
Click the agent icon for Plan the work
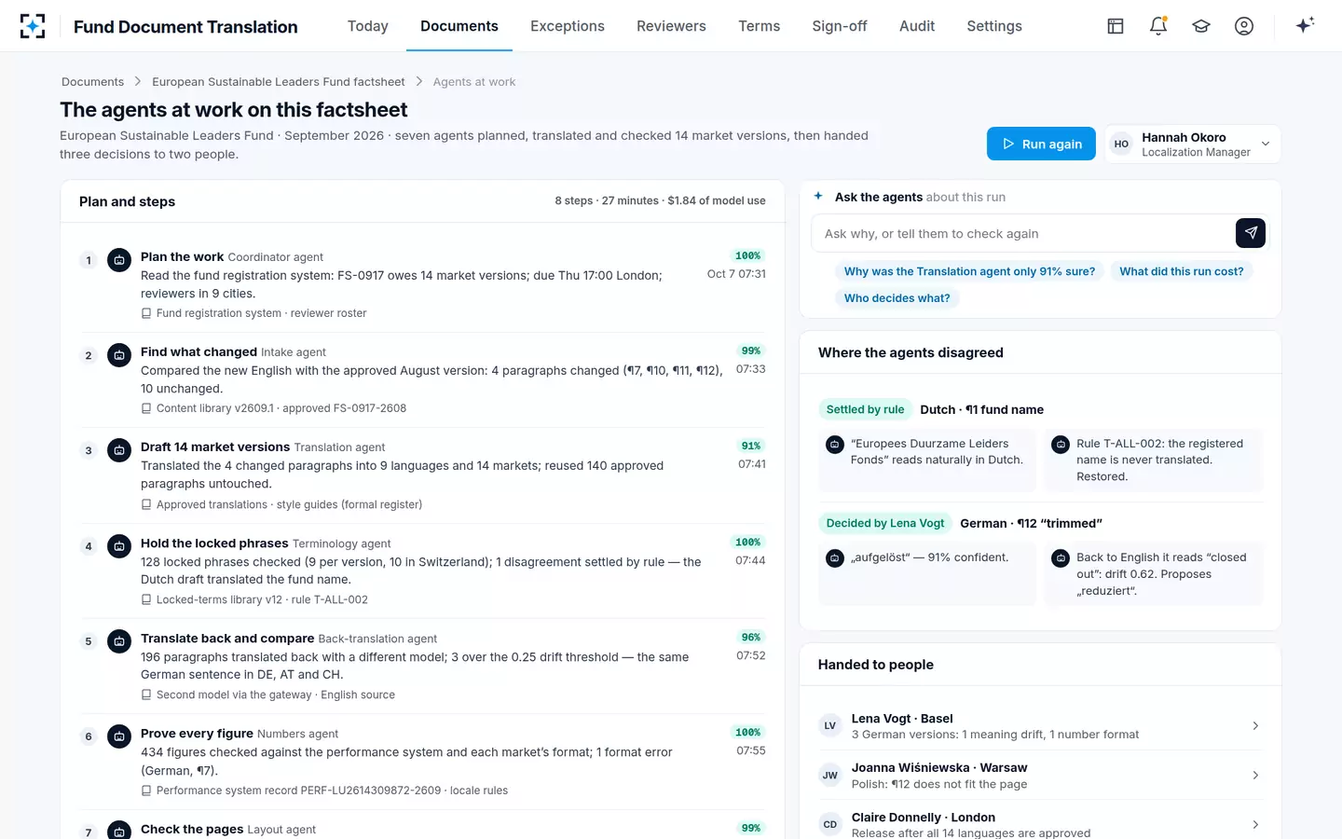(119, 260)
